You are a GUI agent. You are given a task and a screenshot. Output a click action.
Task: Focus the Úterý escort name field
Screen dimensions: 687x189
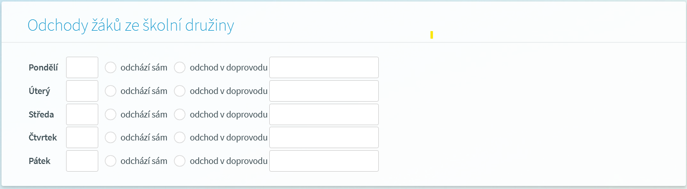(324, 91)
